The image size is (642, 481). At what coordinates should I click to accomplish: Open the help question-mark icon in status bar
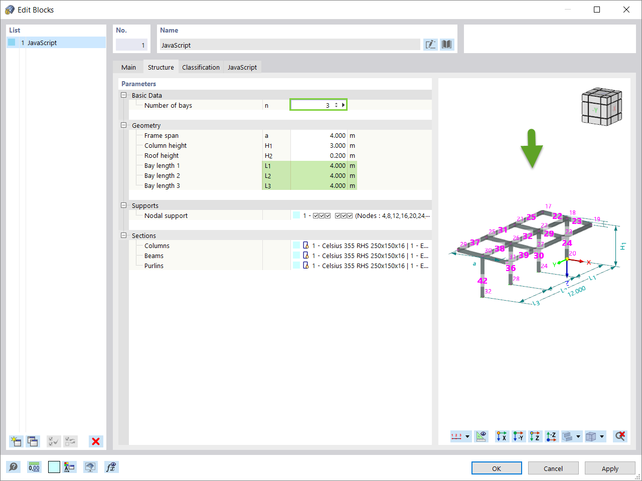click(13, 466)
